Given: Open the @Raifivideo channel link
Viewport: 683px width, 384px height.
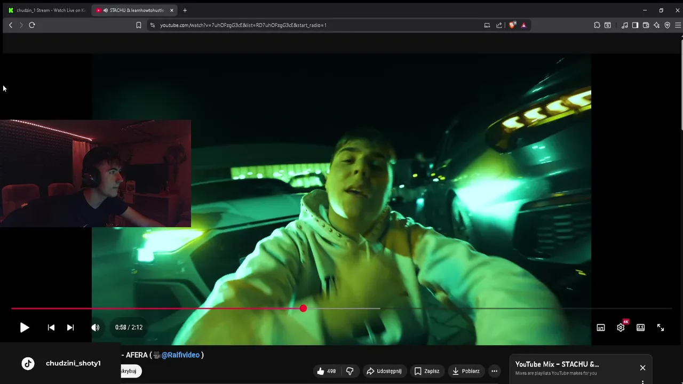Looking at the screenshot, I should pos(180,355).
